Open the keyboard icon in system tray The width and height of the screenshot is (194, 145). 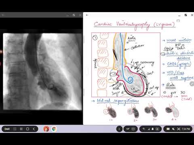point(168,129)
